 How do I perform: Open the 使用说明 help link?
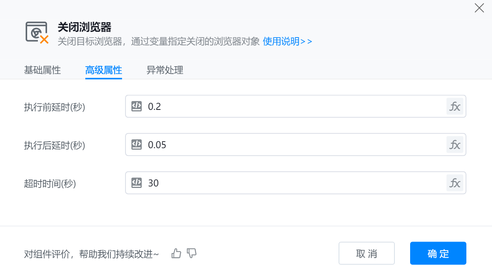(x=287, y=41)
